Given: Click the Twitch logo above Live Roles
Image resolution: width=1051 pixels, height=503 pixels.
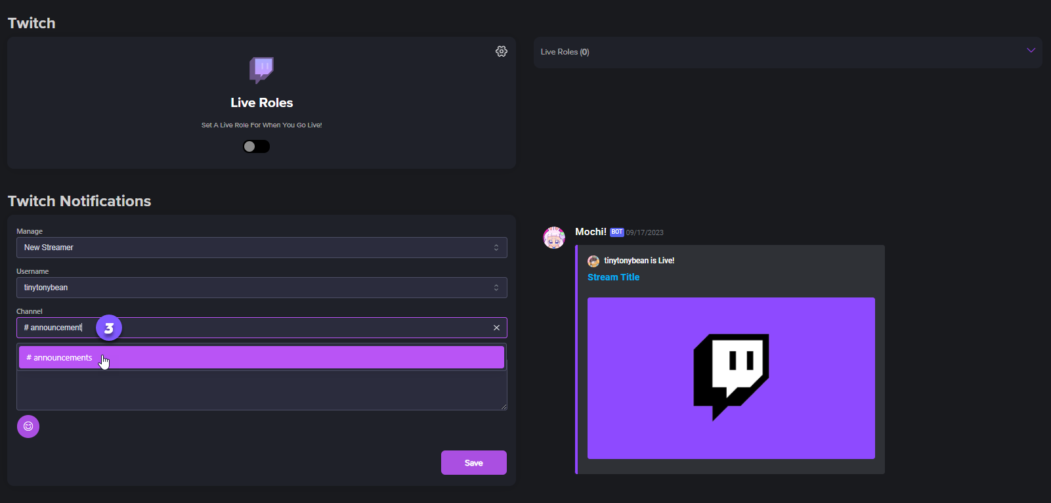Looking at the screenshot, I should [x=261, y=69].
